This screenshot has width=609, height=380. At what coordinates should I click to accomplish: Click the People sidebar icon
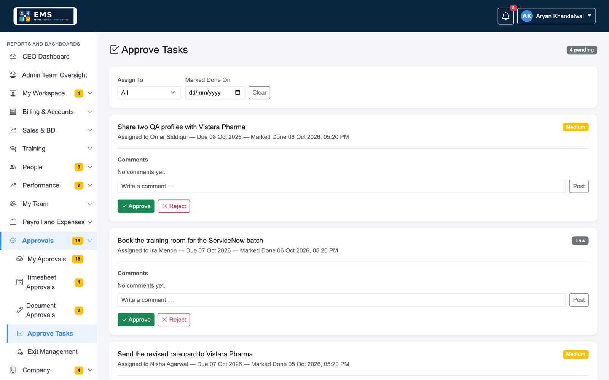13,167
